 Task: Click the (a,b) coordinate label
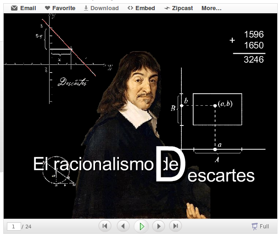pos(225,104)
